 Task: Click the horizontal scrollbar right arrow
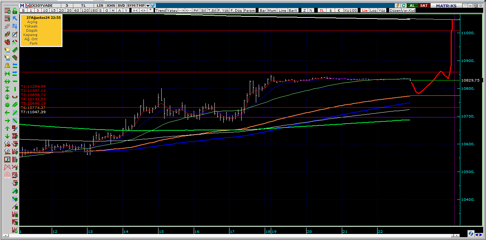pyautogui.click(x=457, y=235)
